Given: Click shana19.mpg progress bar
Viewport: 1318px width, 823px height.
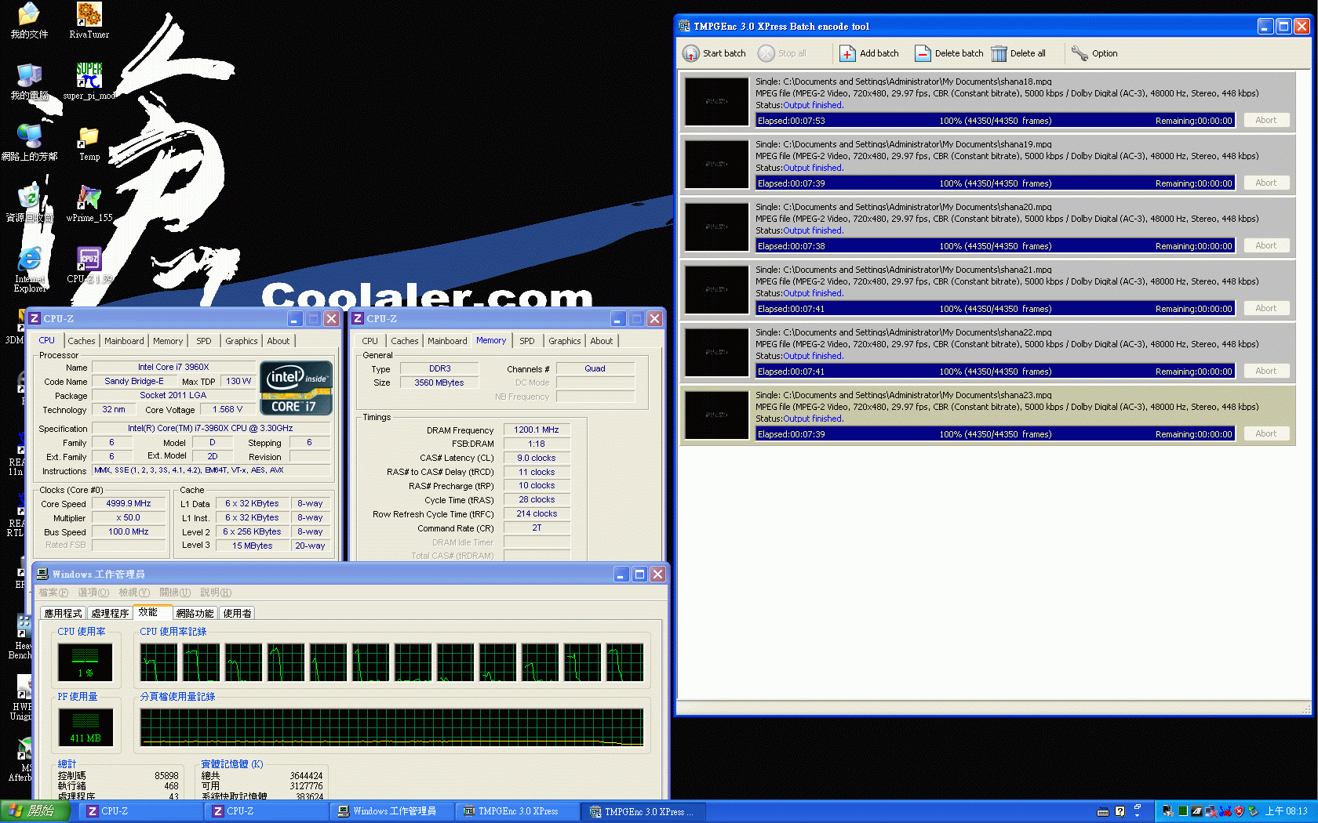Looking at the screenshot, I should (995, 183).
